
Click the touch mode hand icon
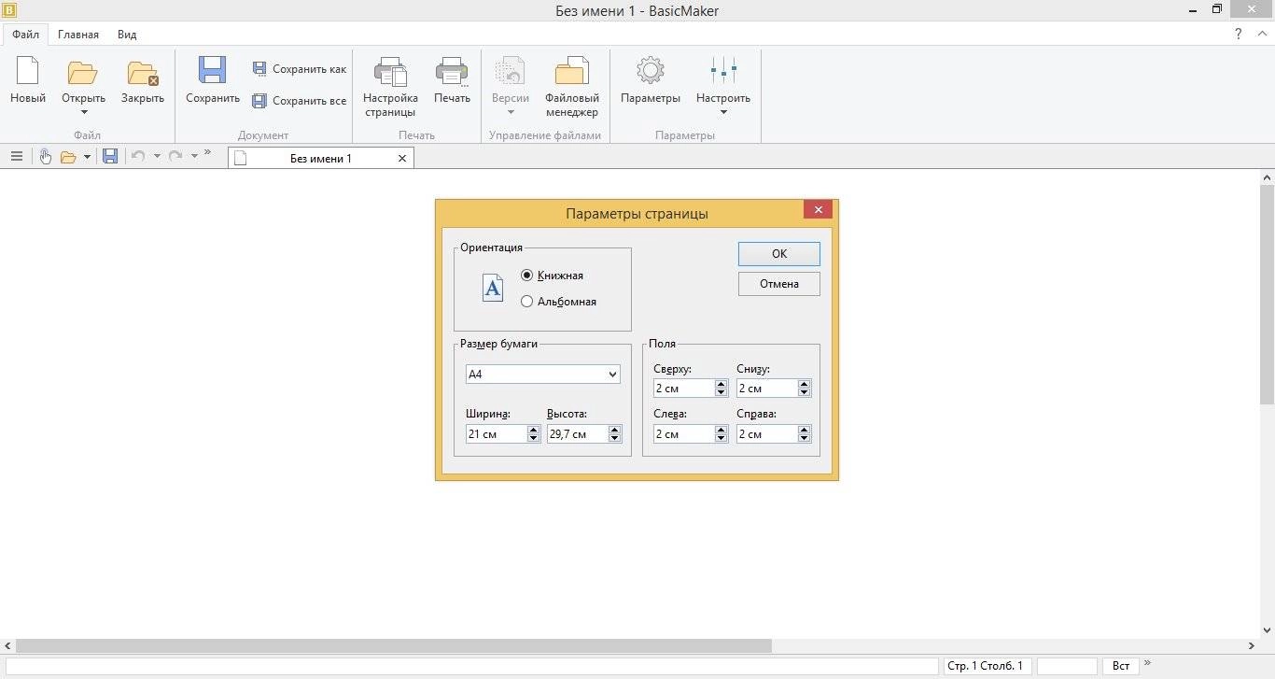pyautogui.click(x=45, y=157)
